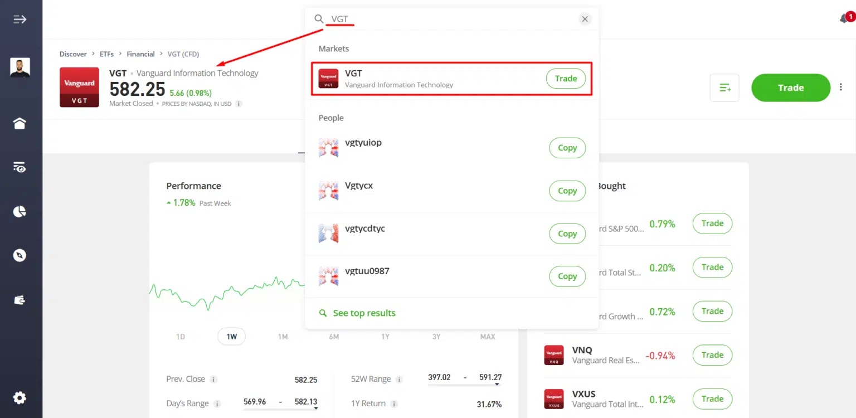Click ETFs in the breadcrumb

coord(106,54)
